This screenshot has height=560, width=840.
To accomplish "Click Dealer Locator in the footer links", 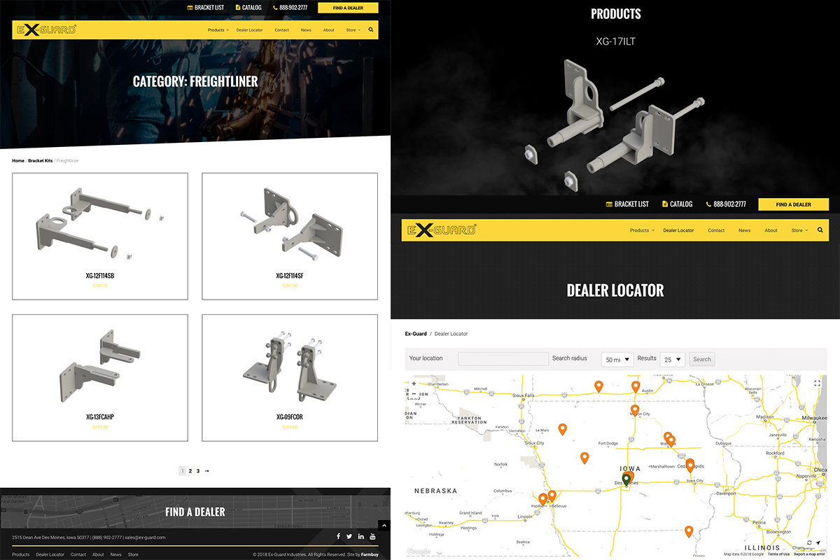I will tap(50, 554).
